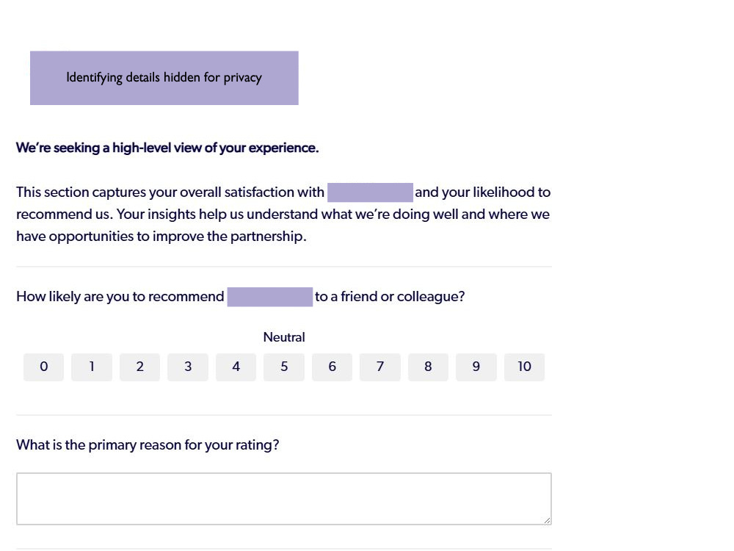Choose score 3 for likelihood to recommend
The image size is (734, 551).
188,367
